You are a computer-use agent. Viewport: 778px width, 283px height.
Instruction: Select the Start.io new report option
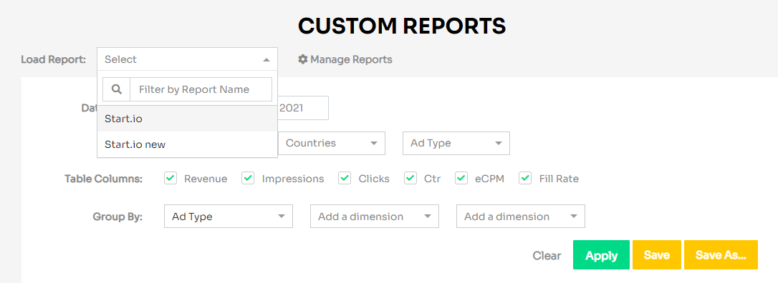point(187,144)
